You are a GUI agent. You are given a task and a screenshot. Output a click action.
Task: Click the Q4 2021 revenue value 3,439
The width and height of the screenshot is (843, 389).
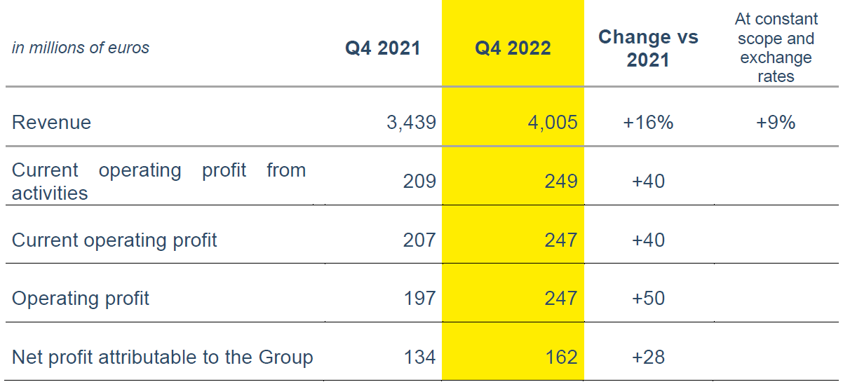(x=411, y=123)
